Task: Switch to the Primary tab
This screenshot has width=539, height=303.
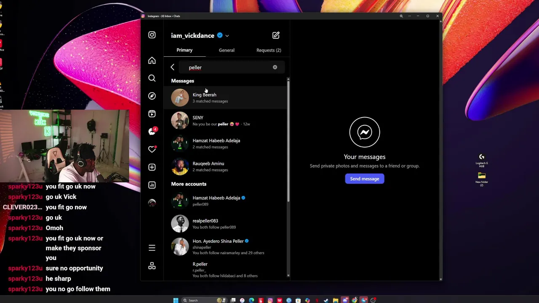Action: [x=184, y=50]
